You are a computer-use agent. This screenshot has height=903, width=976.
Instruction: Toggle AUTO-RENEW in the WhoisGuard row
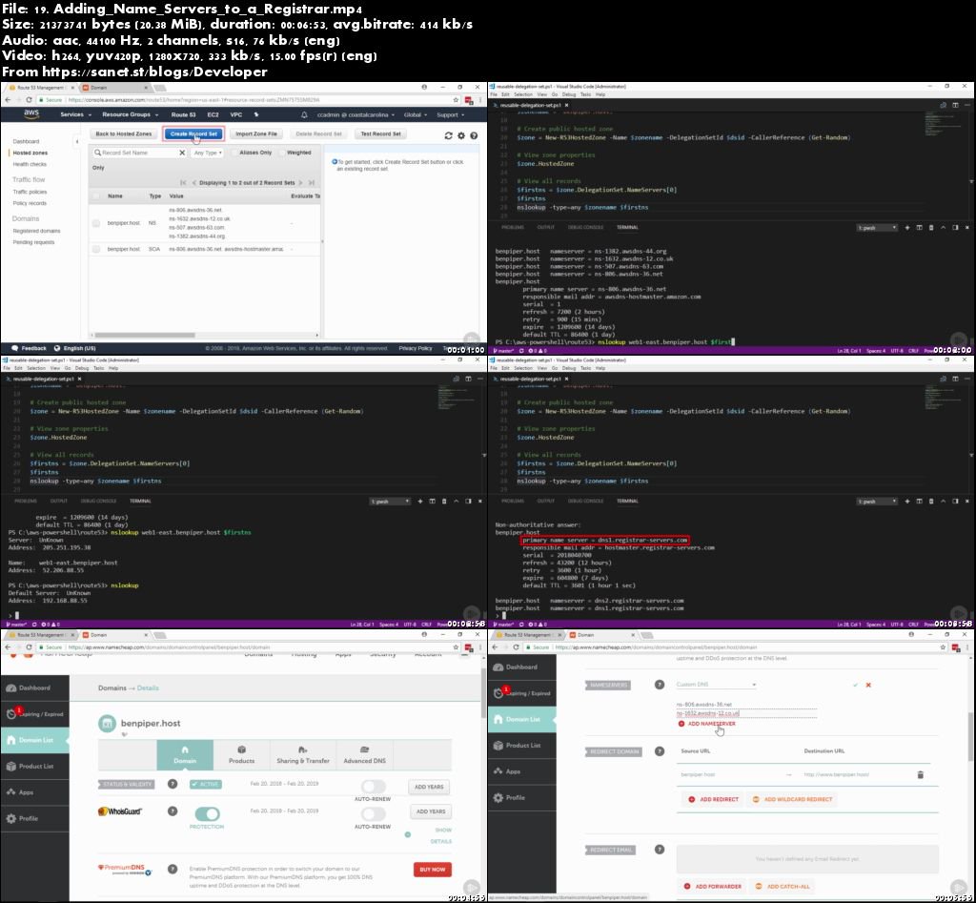[x=373, y=814]
